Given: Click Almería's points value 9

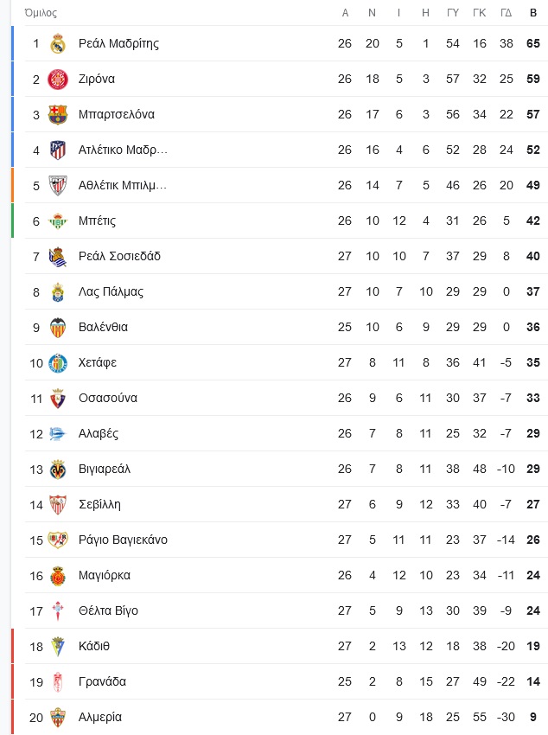Looking at the screenshot, I should [533, 717].
